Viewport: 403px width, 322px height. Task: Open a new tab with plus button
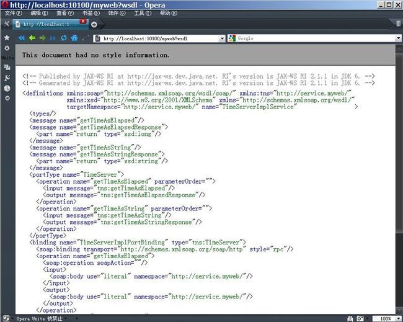coord(94,24)
